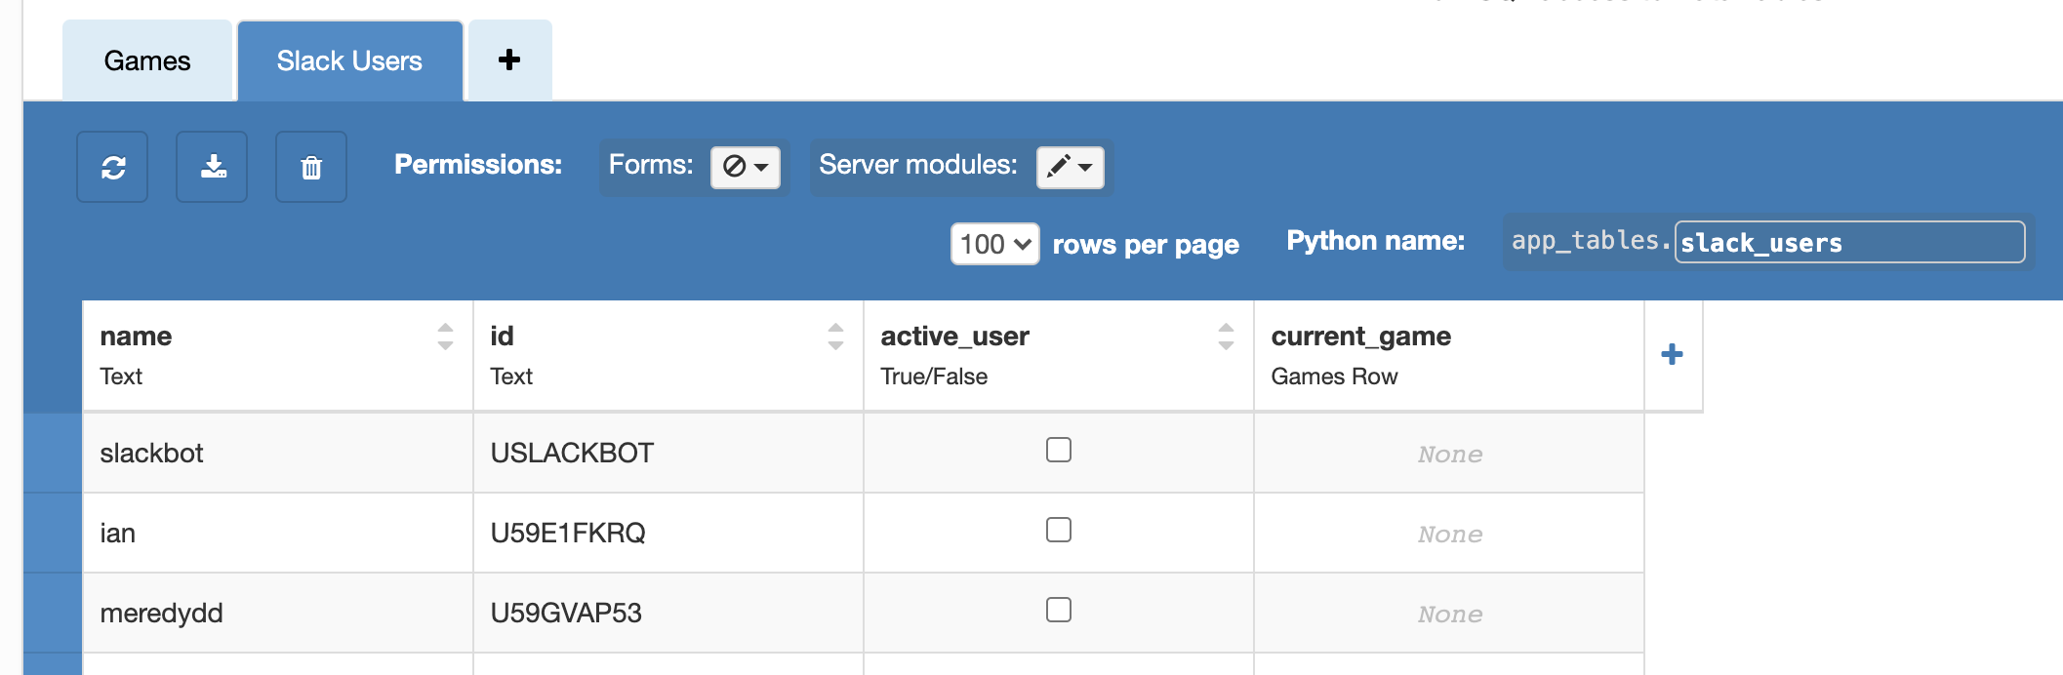Screen dimensions: 2063x675
Task: Click the refresh table icon
Action: point(112,167)
